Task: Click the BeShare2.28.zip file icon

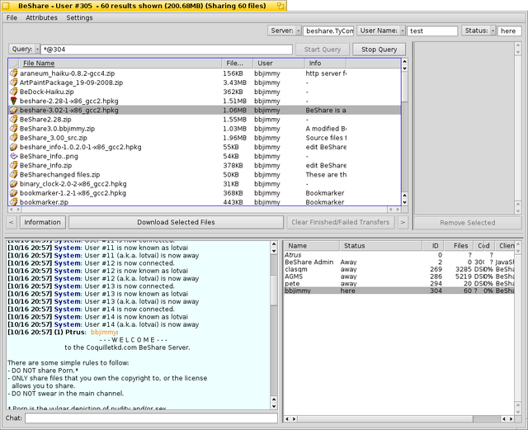Action: point(13,120)
